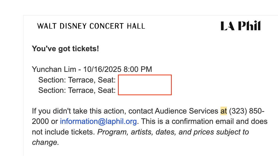Click the words "not include tickets"

coord(63,132)
